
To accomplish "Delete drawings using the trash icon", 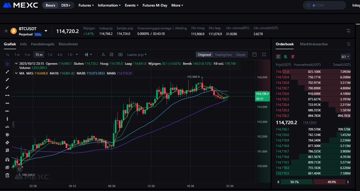I will (x=7, y=175).
